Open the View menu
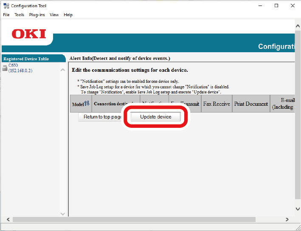 coord(54,15)
